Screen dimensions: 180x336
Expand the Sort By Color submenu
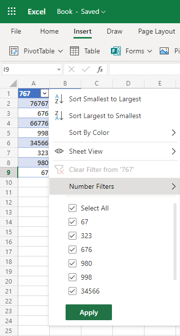coord(114,132)
